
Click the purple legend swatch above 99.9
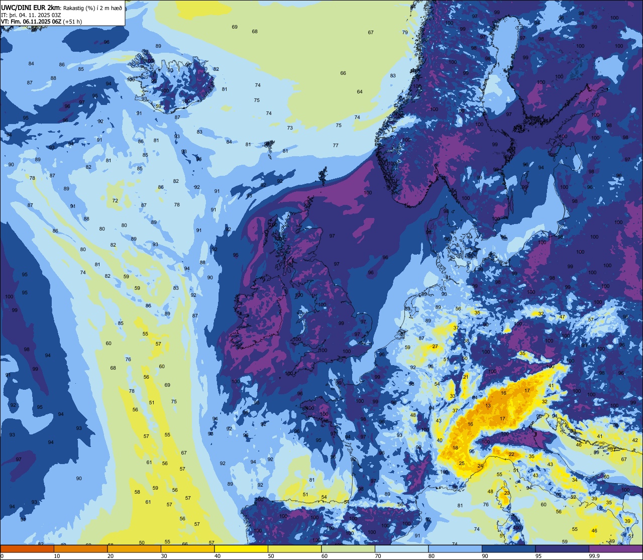point(615,548)
